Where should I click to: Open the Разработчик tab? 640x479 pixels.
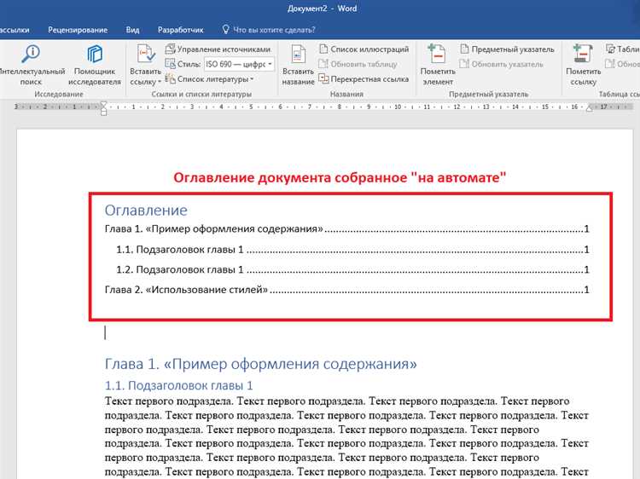(x=180, y=30)
